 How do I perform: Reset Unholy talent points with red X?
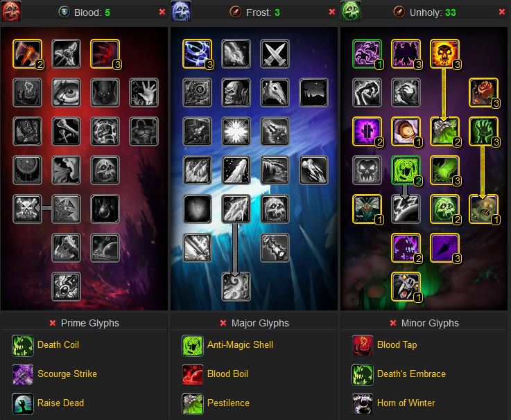(502, 12)
